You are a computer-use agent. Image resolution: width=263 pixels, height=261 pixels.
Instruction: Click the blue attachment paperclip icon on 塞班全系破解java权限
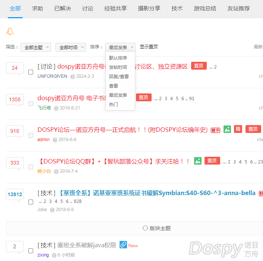click(x=123, y=245)
